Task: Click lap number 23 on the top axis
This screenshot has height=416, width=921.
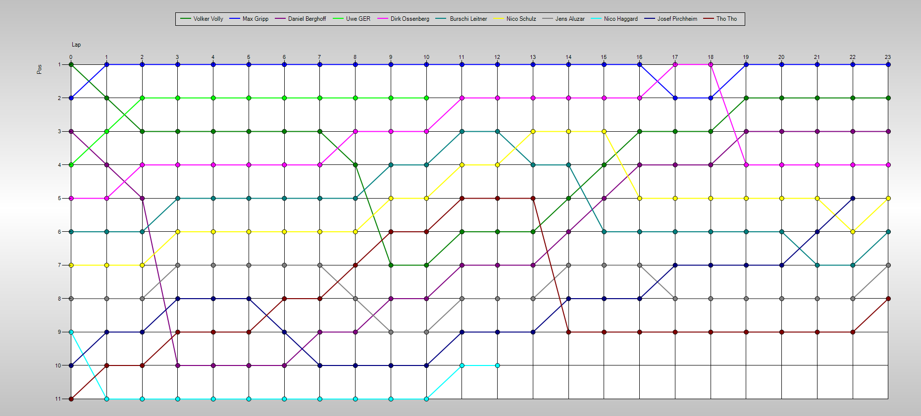Action: [x=888, y=57]
